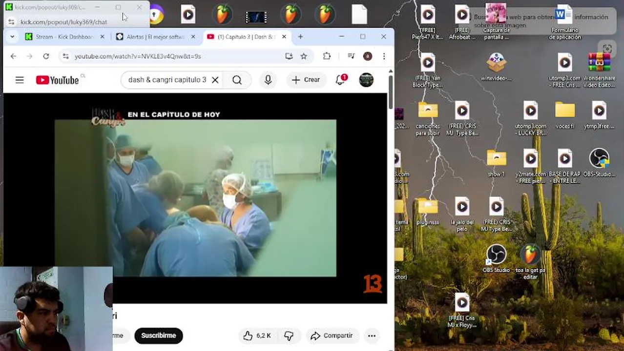Click the image search lens icon on desktop
This screenshot has width=624, height=351.
(x=607, y=48)
